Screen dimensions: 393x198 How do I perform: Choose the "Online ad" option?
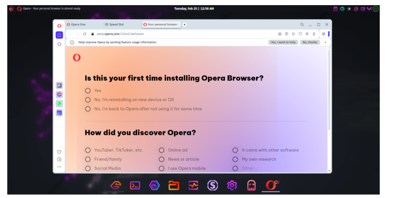pos(161,150)
